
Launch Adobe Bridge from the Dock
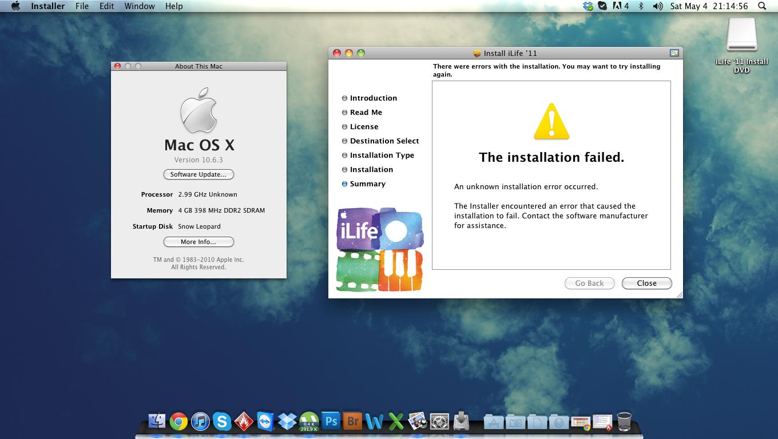coord(352,421)
